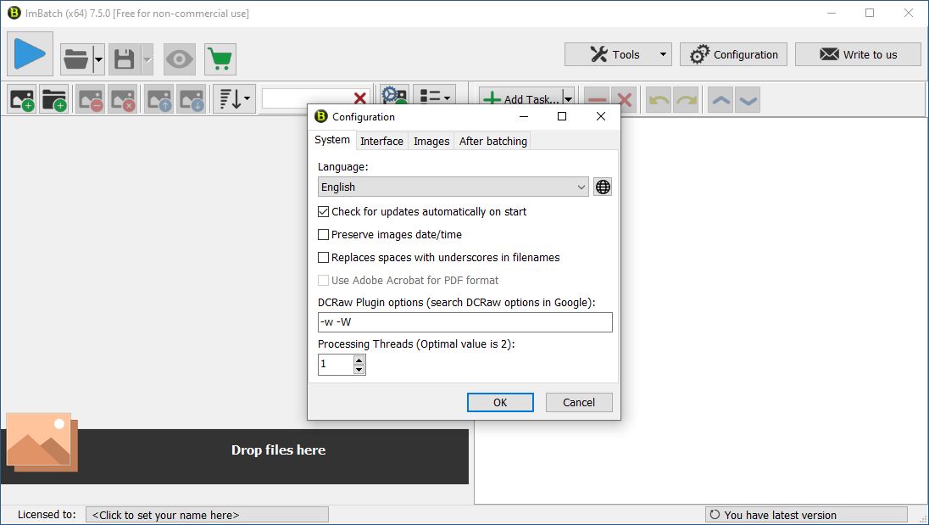The height and width of the screenshot is (525, 929).
Task: Click OK in Configuration dialog
Action: click(x=500, y=402)
